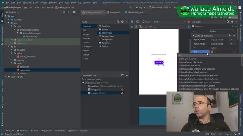Viewport: 243px width, 136px height.
Task: Collapse LinearLayout in Component Tree
Action: (83, 83)
